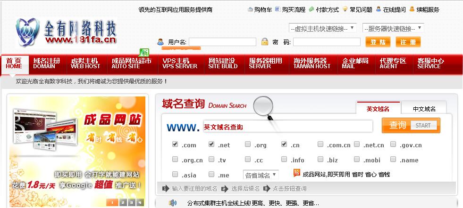The image size is (463, 208).
Task: Select banner slide number 3
Action: 131,202
